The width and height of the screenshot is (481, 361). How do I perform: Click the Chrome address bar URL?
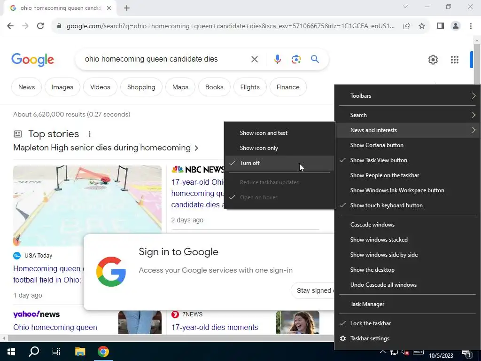click(x=230, y=26)
